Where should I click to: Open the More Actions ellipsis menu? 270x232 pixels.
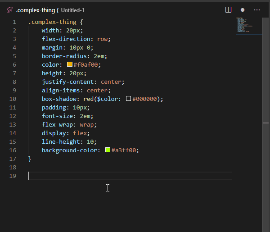coord(257,10)
